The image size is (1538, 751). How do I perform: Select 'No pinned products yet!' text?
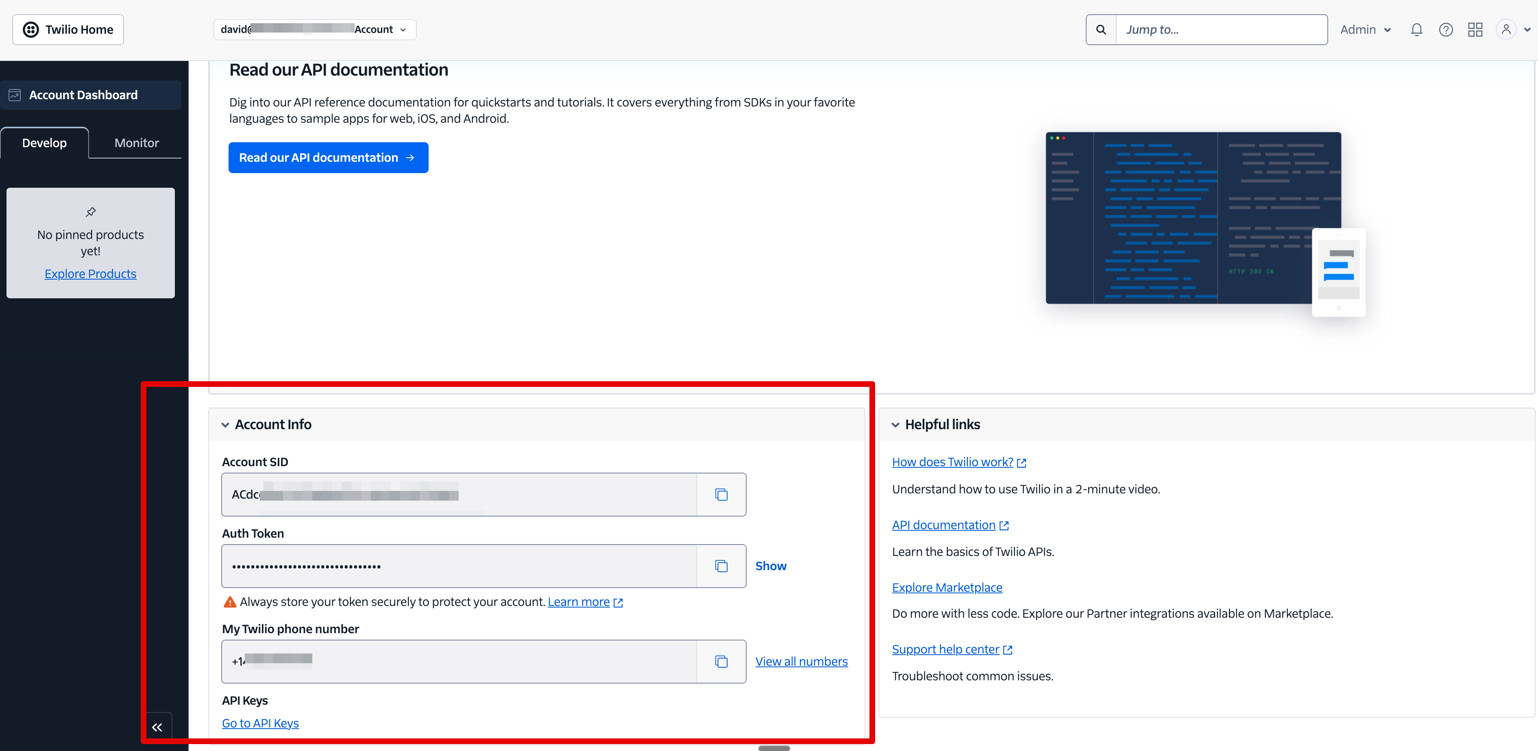pyautogui.click(x=91, y=243)
